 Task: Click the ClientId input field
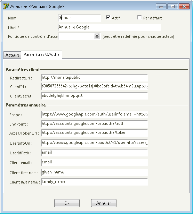pyautogui.click(x=95, y=86)
